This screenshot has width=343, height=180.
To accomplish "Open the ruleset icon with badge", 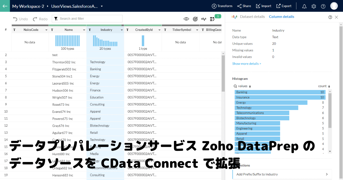I will pyautogui.click(x=213, y=19).
